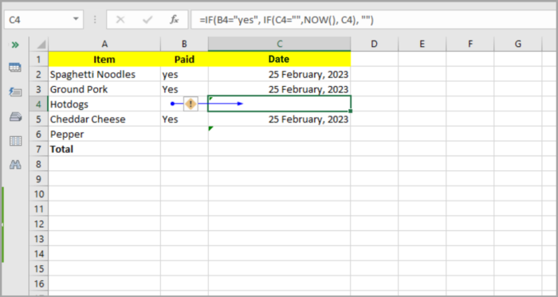Click the three-dot handle beside the Name Box
Image resolution: width=558 pixels, height=297 pixels.
click(x=95, y=20)
